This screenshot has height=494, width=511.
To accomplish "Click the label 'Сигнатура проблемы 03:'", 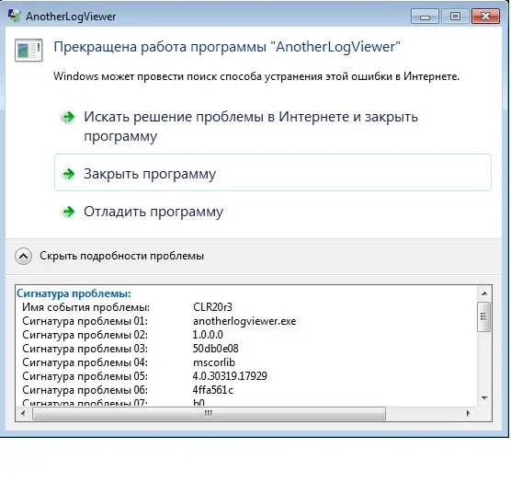I will [x=85, y=349].
